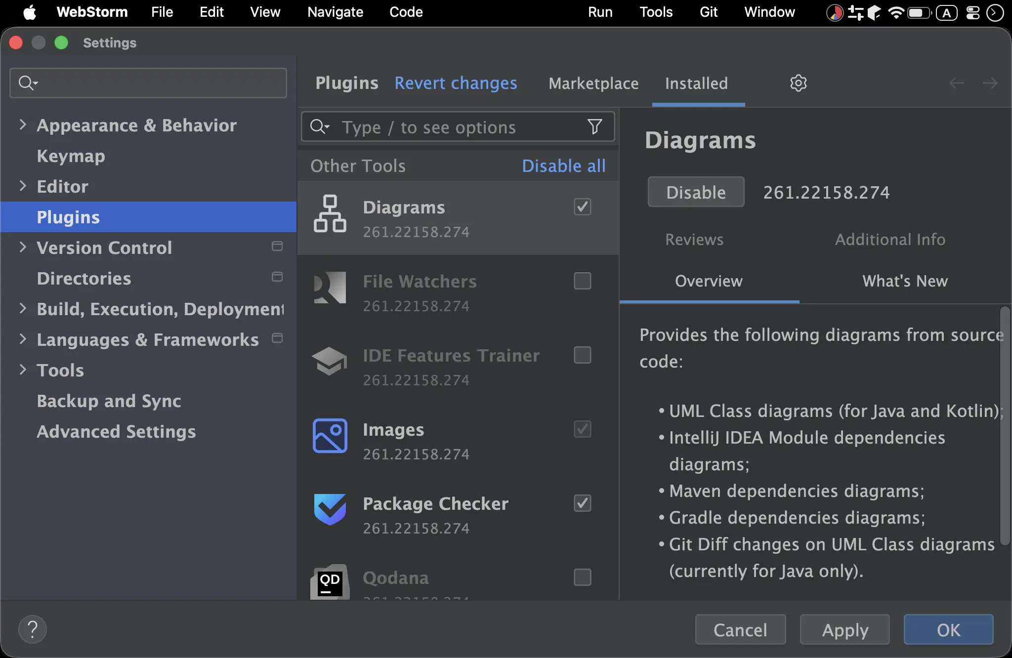Image resolution: width=1012 pixels, height=658 pixels.
Task: Open the Wi-Fi status menu
Action: pyautogui.click(x=895, y=12)
